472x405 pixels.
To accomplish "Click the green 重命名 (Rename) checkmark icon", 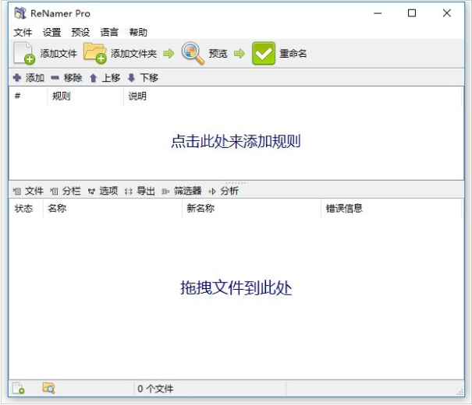I will [264, 53].
